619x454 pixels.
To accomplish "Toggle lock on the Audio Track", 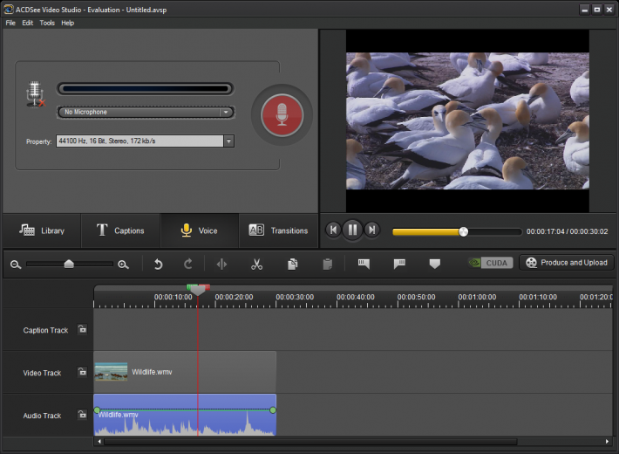I will 82,415.
